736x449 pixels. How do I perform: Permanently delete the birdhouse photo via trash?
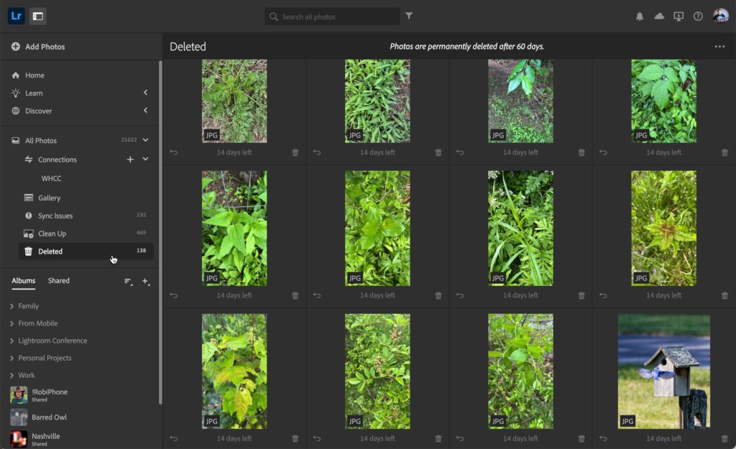pyautogui.click(x=724, y=438)
